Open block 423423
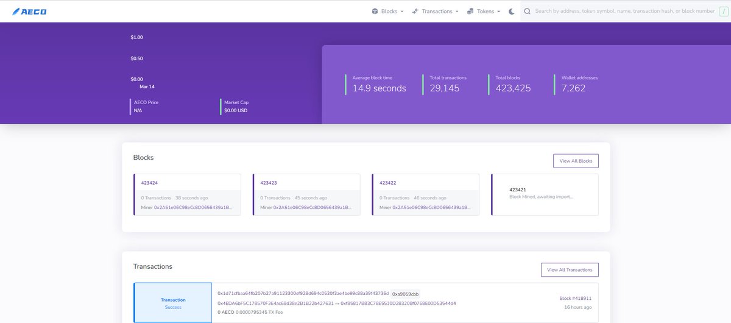This screenshot has width=731, height=323. coord(269,183)
